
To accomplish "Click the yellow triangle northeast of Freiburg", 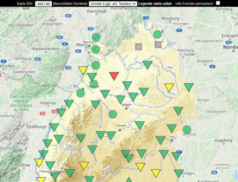I will [84, 166].
